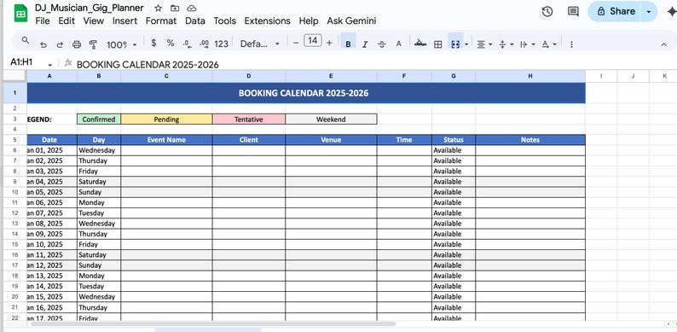Viewport: 677px width, 332px height.
Task: Decrease decimal places
Action: tap(188, 44)
